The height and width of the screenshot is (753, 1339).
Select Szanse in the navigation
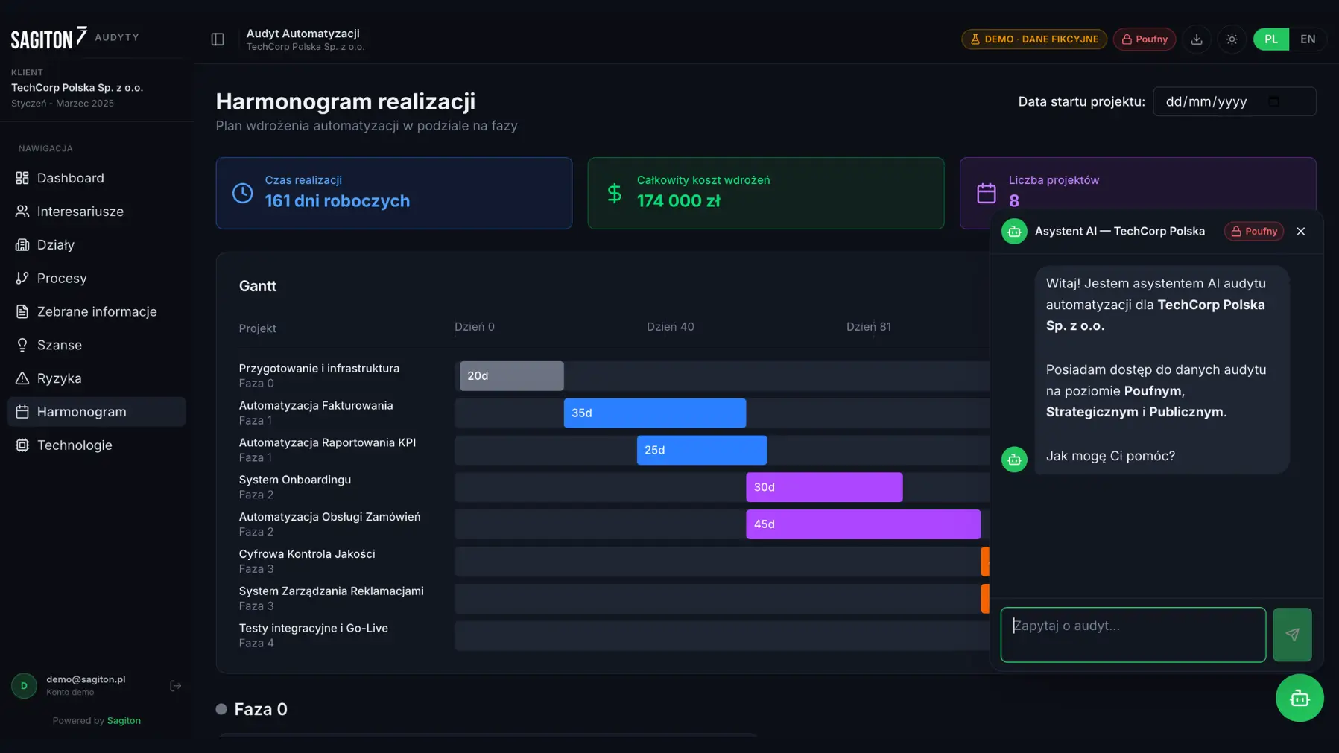pos(60,345)
